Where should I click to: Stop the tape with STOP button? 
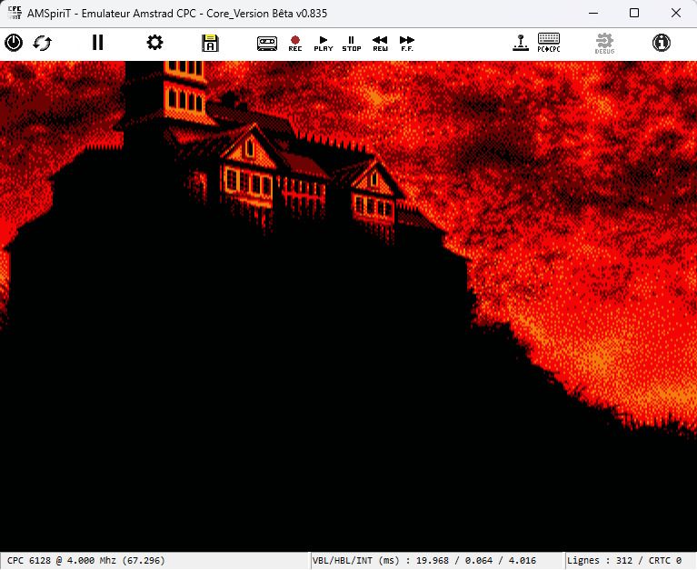(351, 44)
